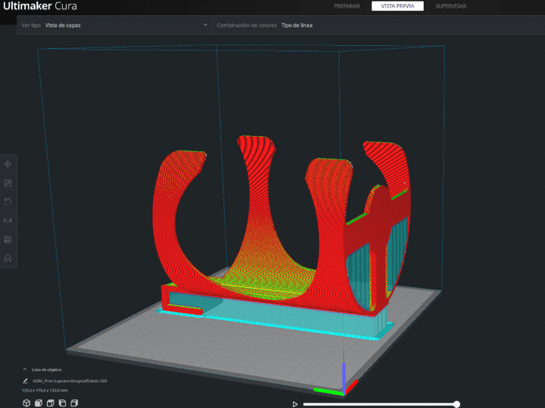Switch to the SUPERVISAR tab
The height and width of the screenshot is (408, 545).
[x=450, y=6]
